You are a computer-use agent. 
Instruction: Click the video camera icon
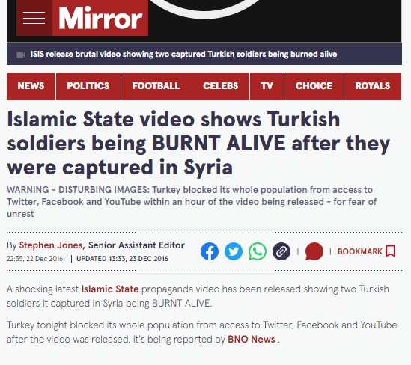pyautogui.click(x=21, y=55)
